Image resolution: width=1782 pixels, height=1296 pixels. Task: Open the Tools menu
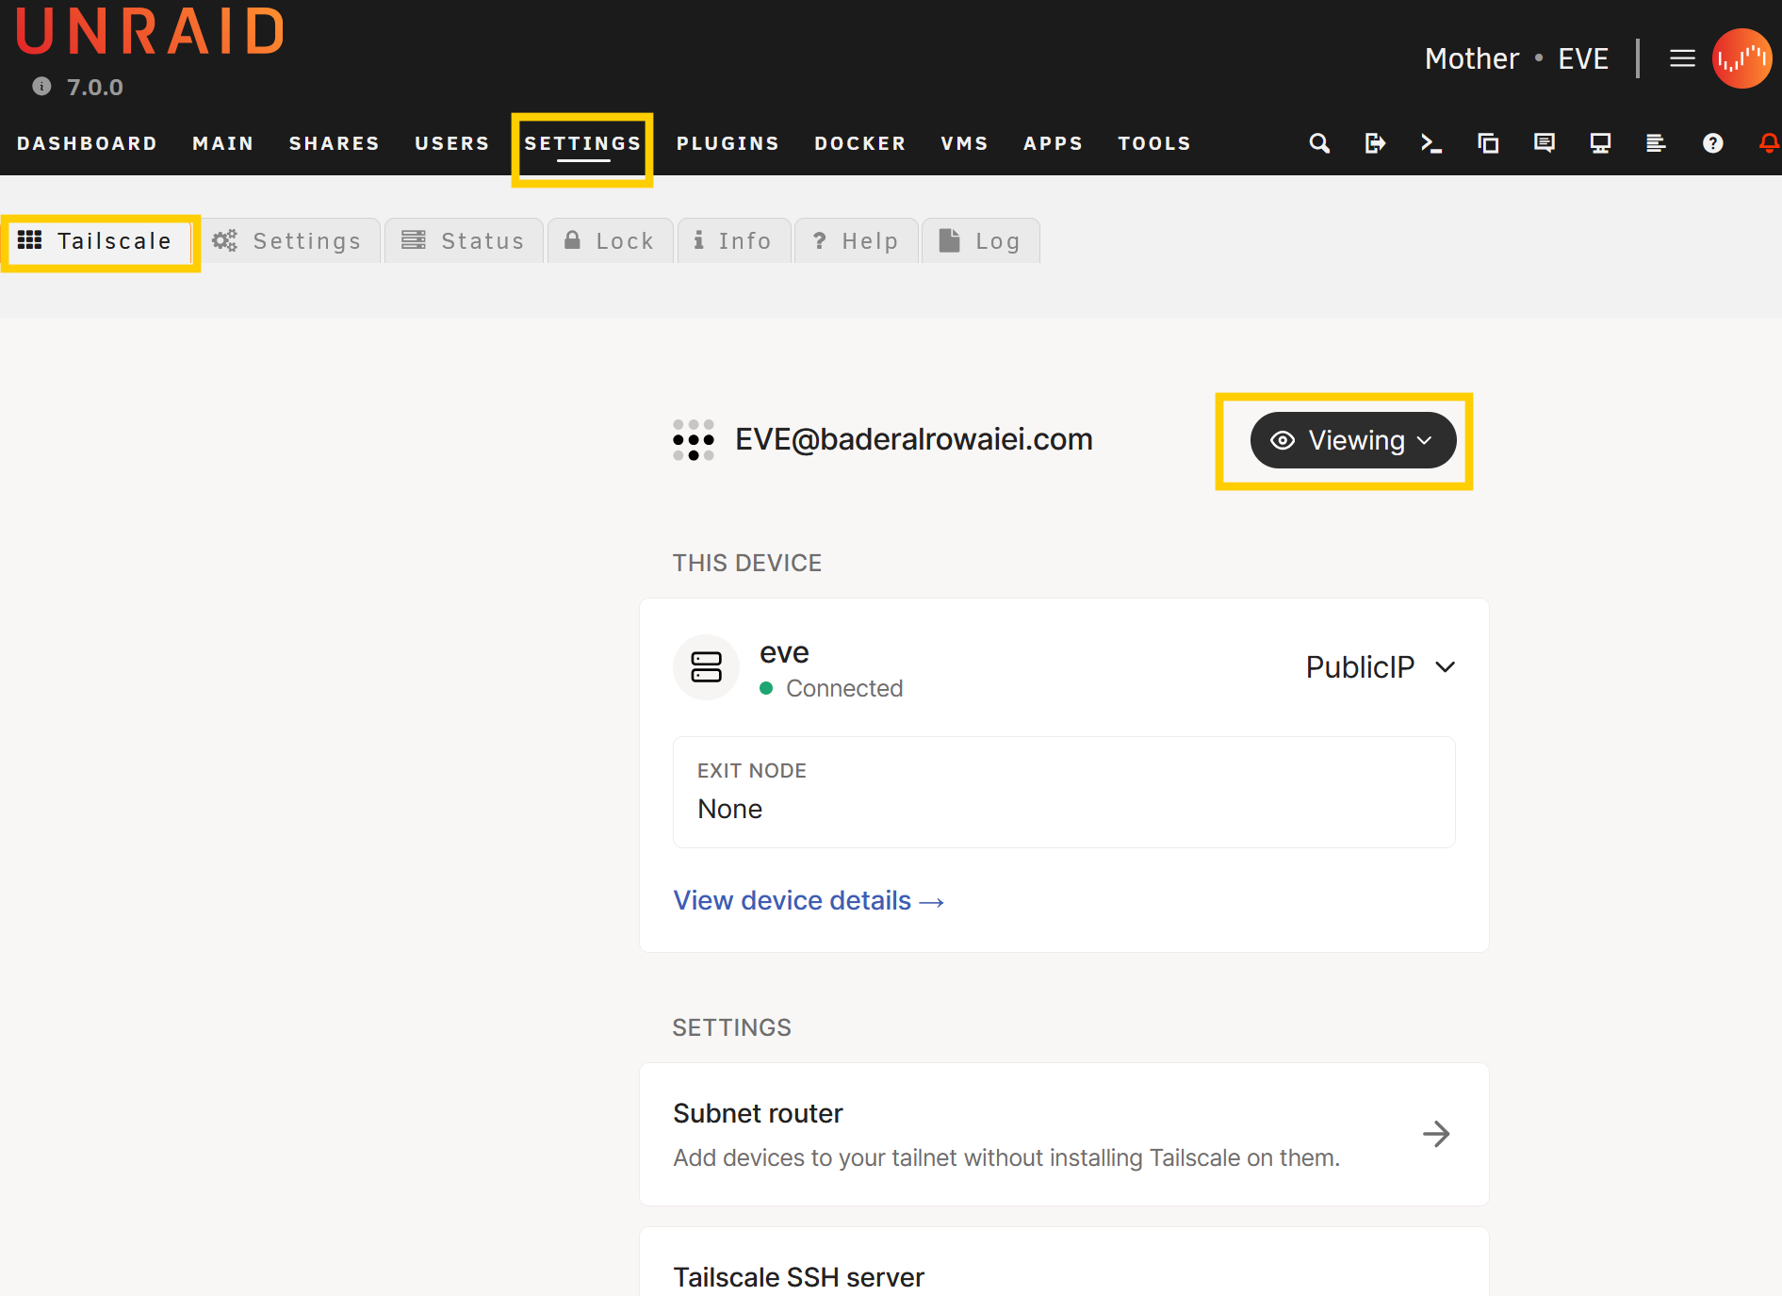click(x=1154, y=143)
